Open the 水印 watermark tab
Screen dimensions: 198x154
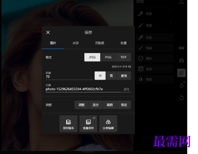tap(75, 43)
